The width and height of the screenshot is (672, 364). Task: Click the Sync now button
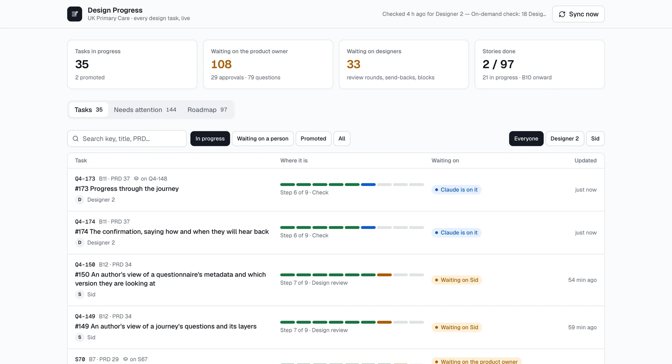578,14
